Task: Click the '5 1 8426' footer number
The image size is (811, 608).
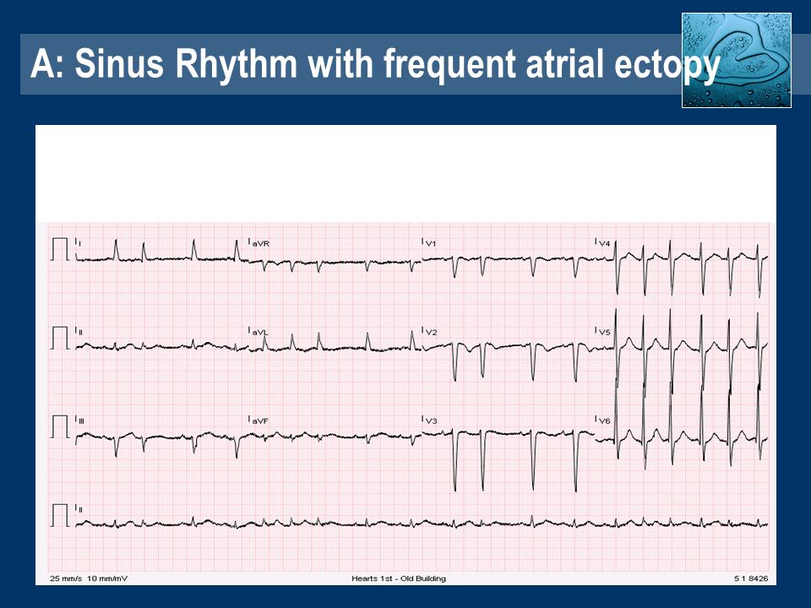Action: coord(751,578)
